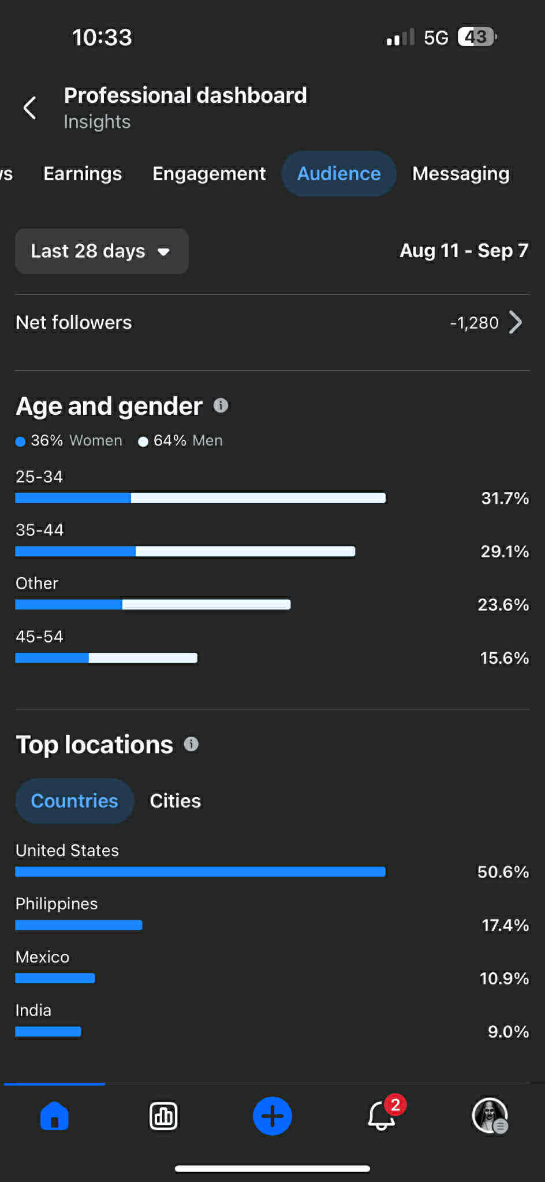This screenshot has width=545, height=1182.
Task: Open the dashboard chart icon in bottom bar
Action: point(163,1116)
